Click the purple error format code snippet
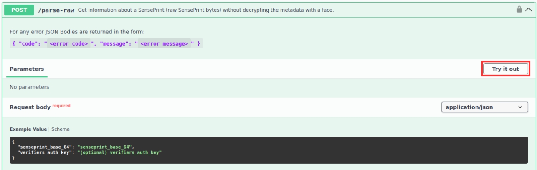Screen dimensions: 537x170 106,43
